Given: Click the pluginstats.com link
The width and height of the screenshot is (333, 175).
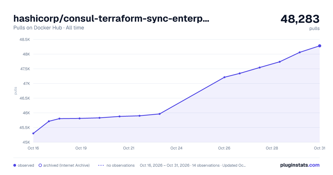Looking at the screenshot, I should click(300, 165).
